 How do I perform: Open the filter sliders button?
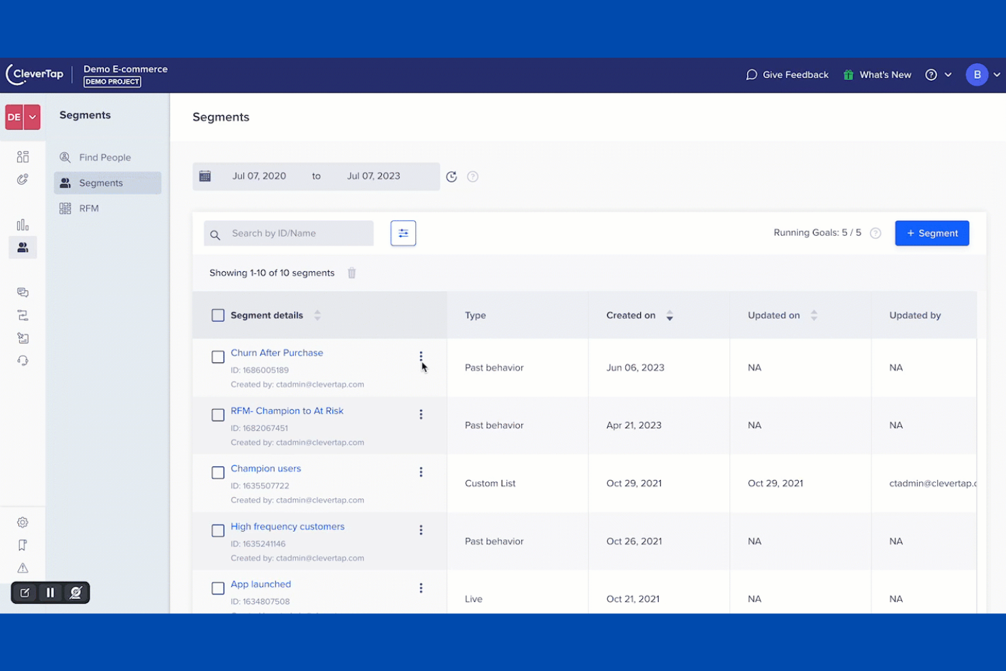403,233
